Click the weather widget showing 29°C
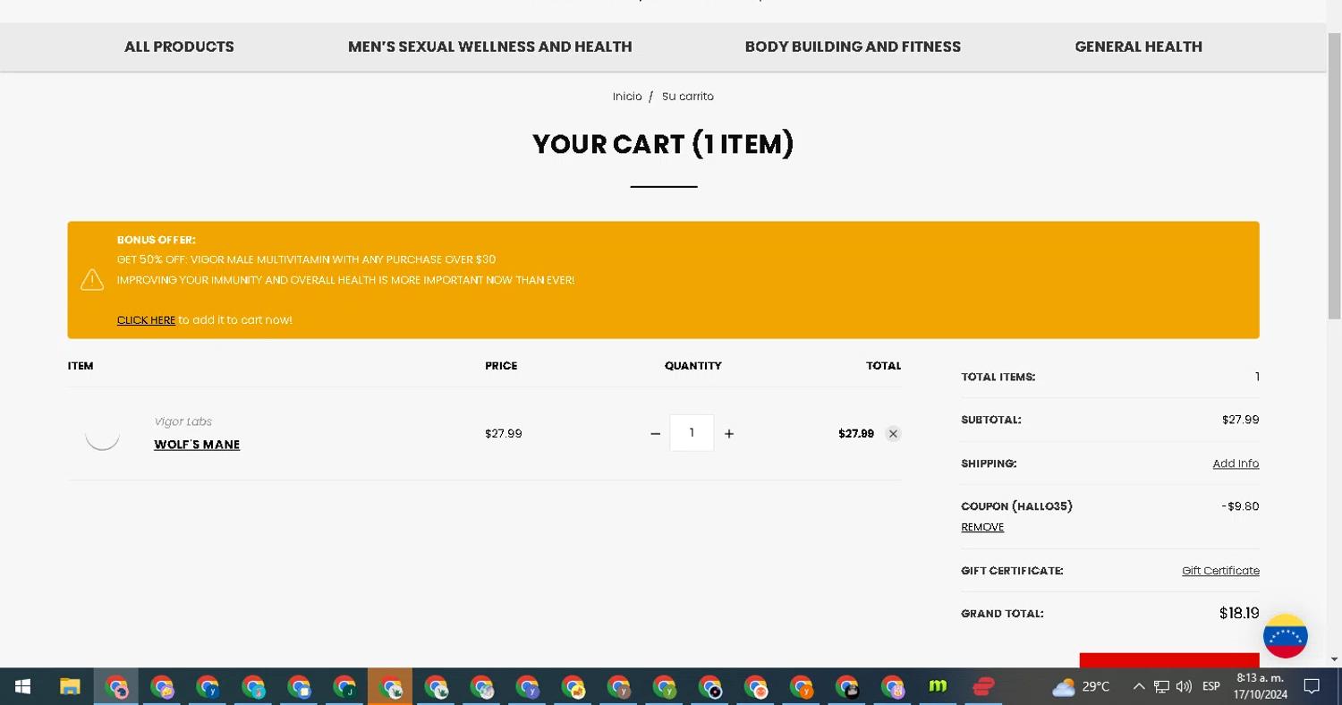1342x705 pixels. pos(1081,686)
